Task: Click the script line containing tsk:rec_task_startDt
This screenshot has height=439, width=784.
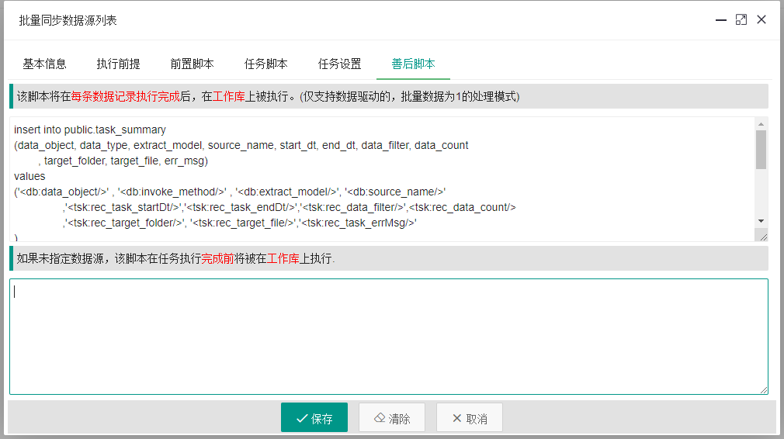Action: tap(290, 207)
